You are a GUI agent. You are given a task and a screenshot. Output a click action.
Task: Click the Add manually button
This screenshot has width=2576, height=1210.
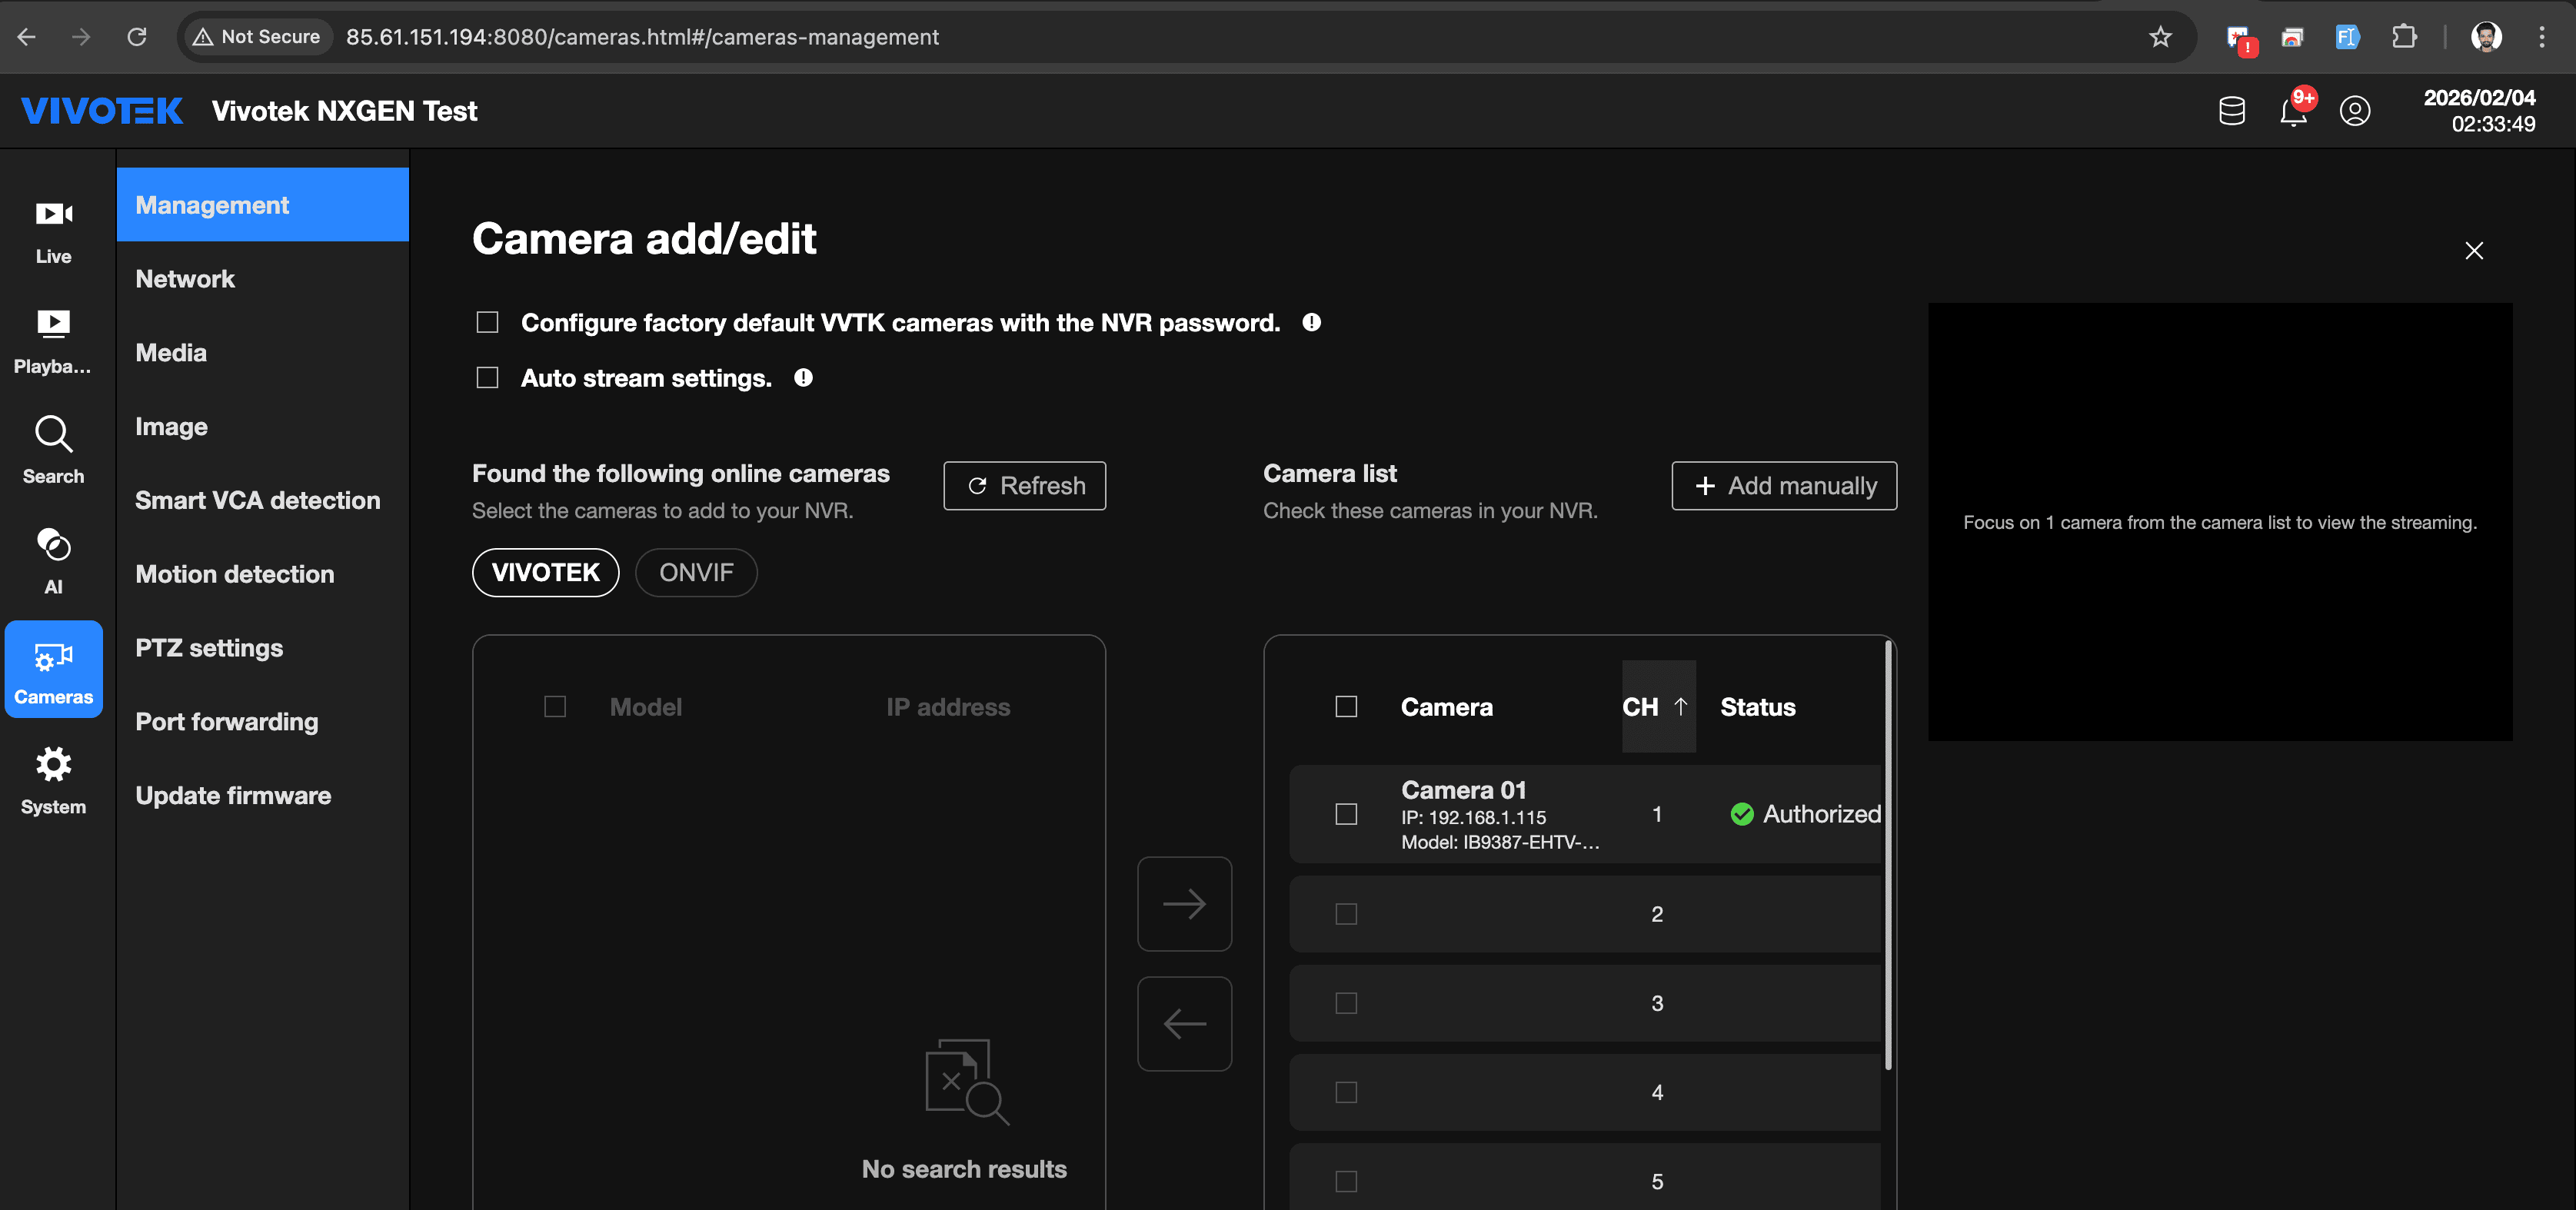point(1784,486)
